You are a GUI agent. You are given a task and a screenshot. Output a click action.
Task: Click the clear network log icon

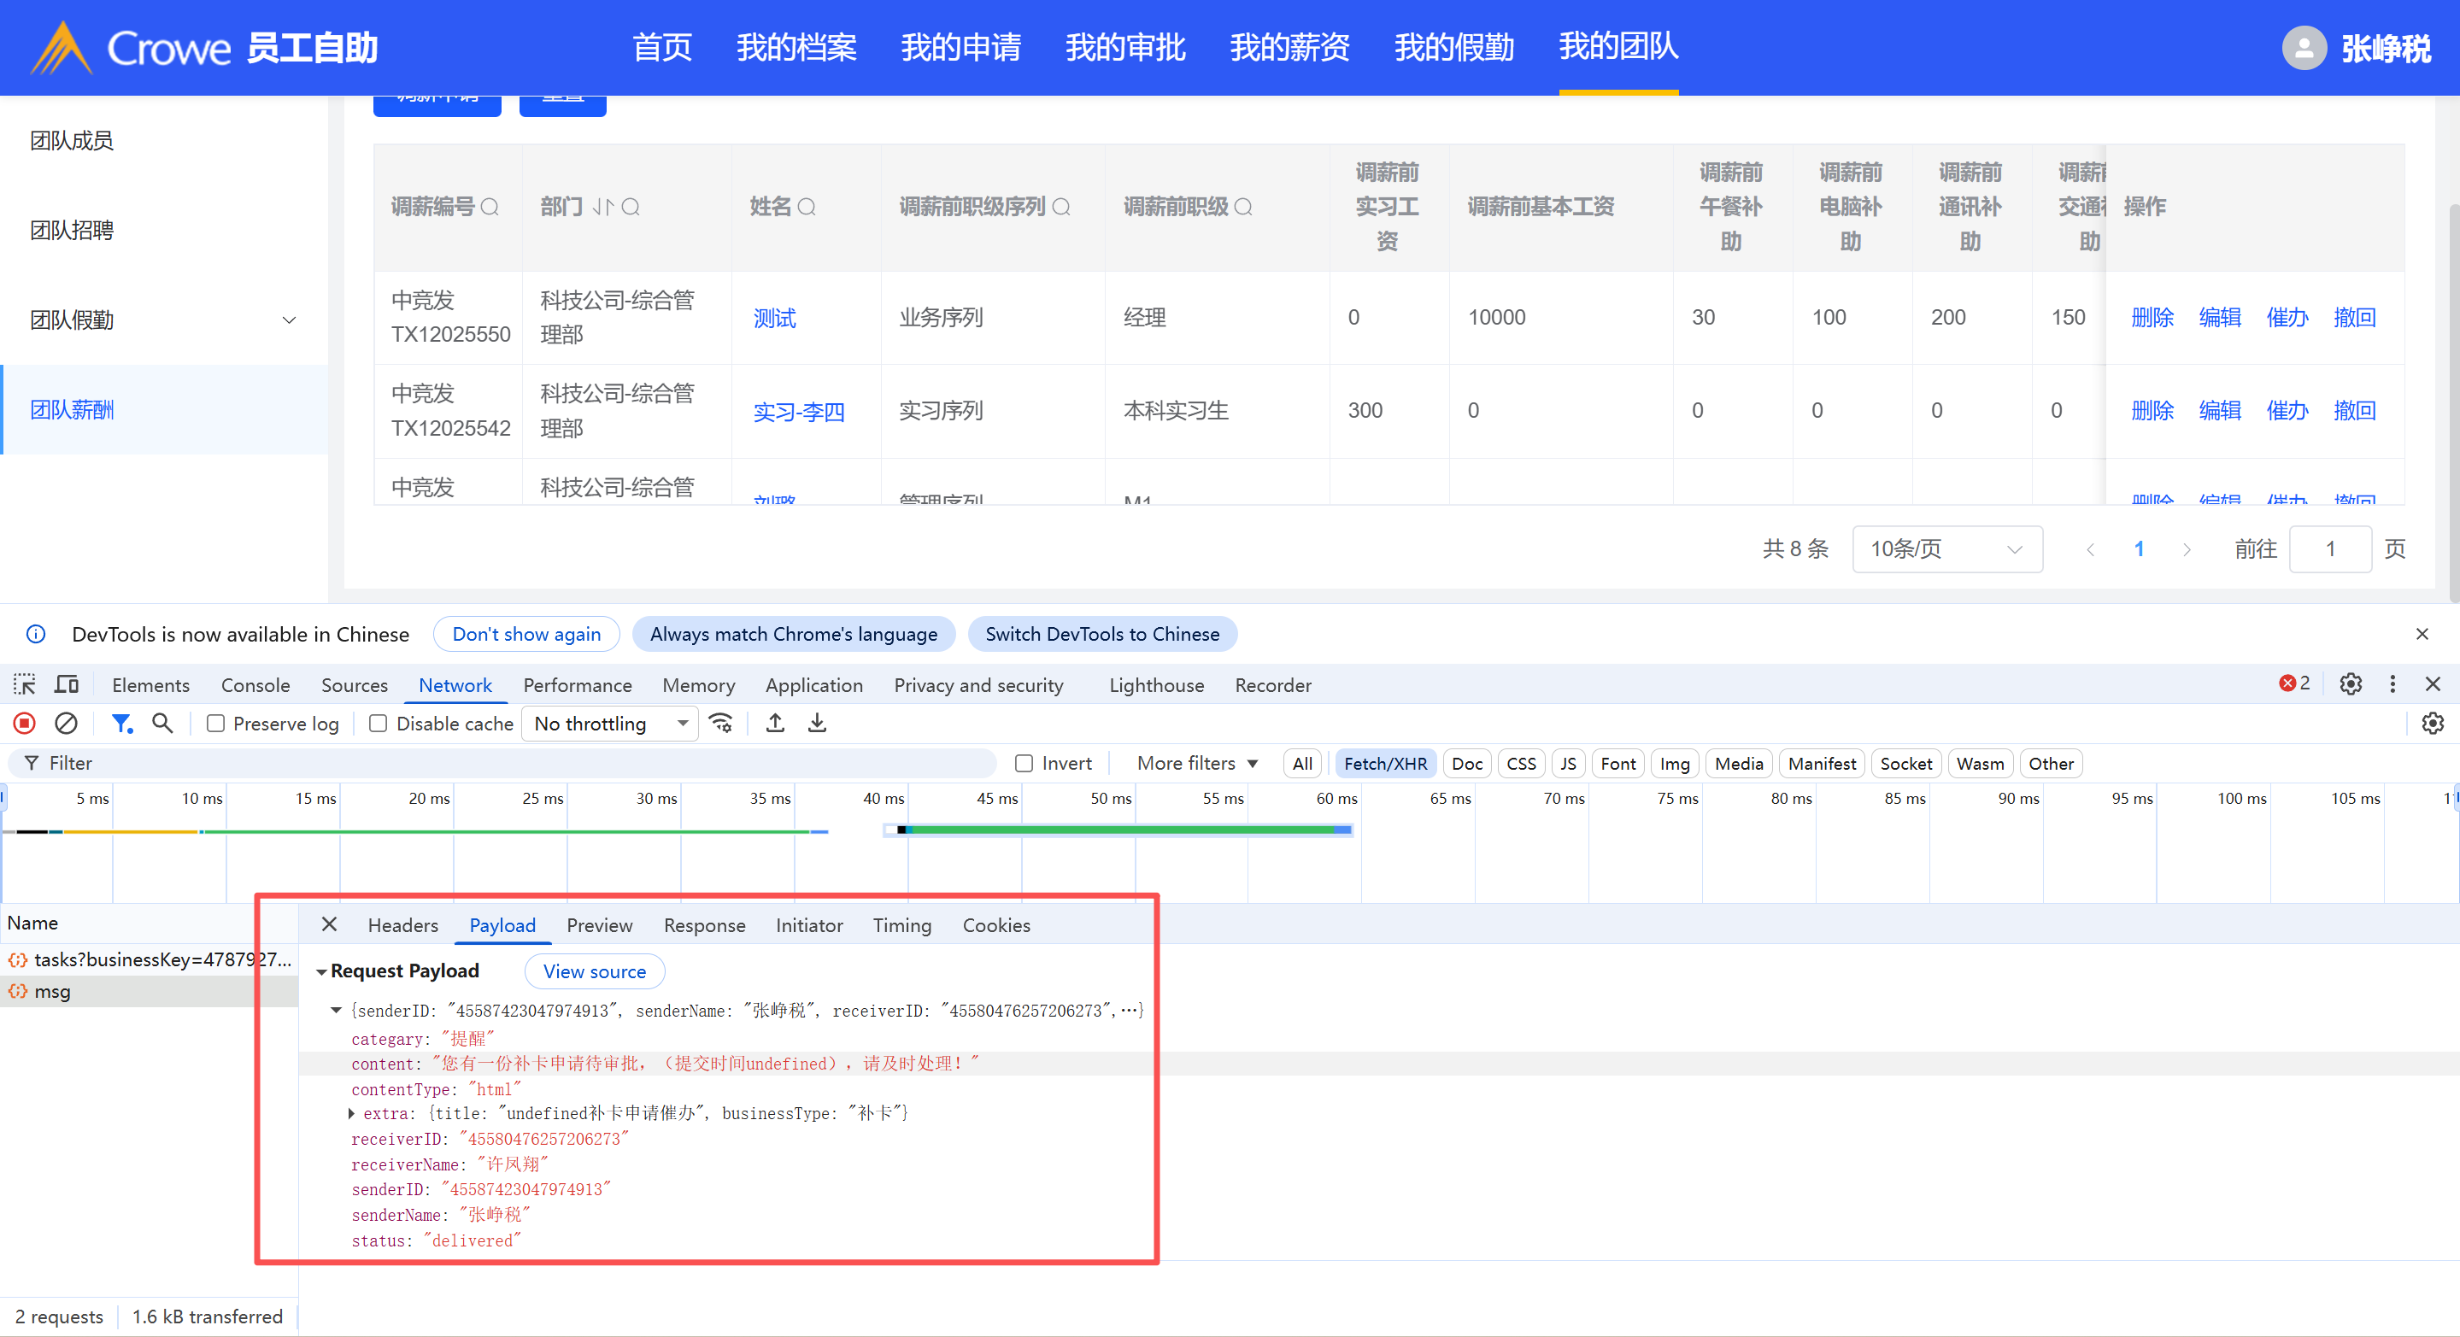[x=66, y=723]
